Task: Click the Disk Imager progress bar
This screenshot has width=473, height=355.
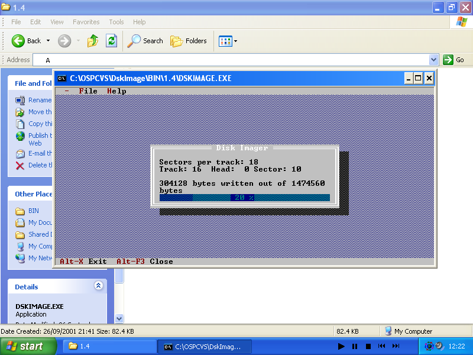Action: pos(244,198)
